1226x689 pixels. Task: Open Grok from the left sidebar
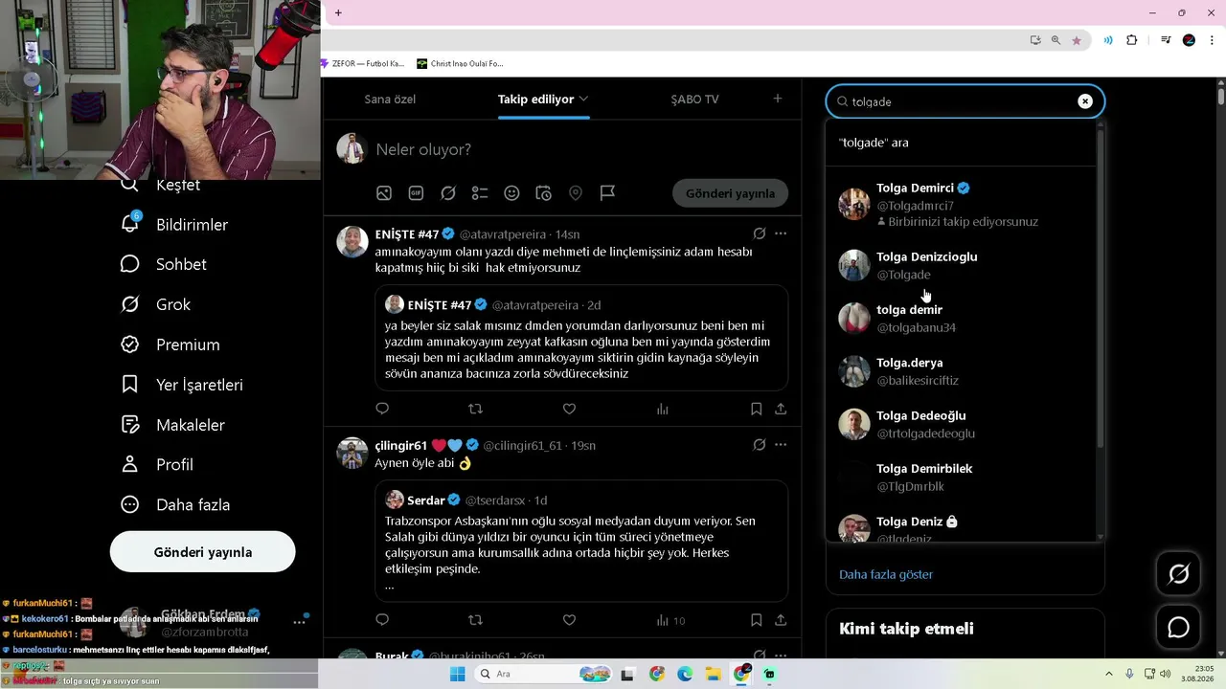pyautogui.click(x=155, y=304)
